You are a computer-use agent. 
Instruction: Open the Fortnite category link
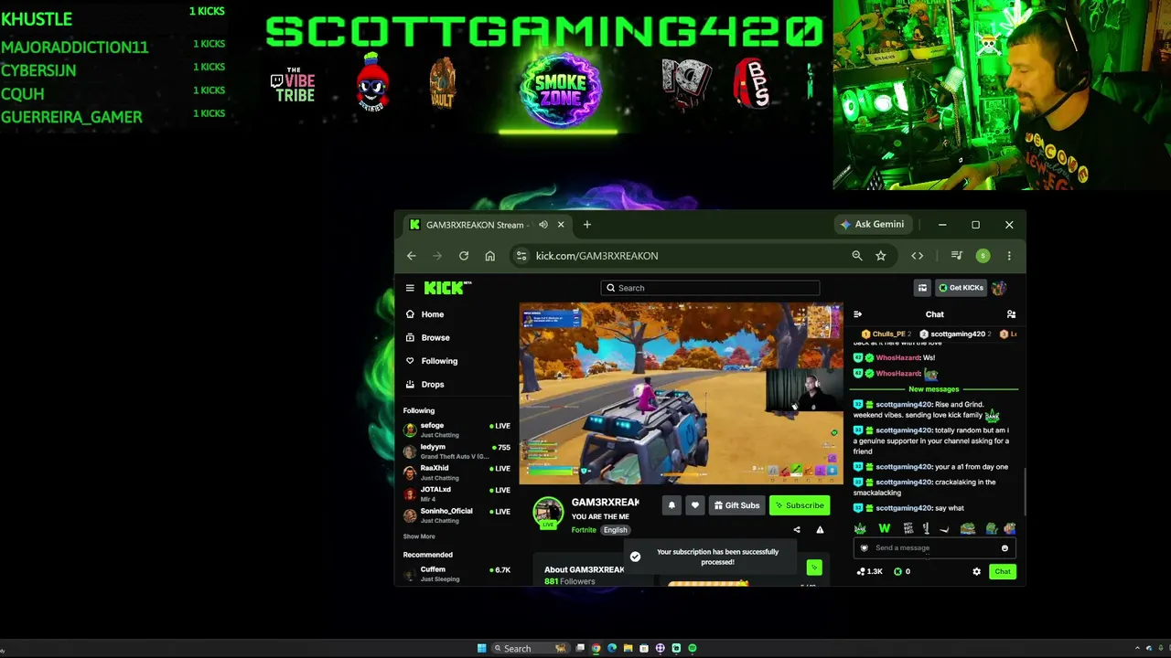pyautogui.click(x=584, y=530)
